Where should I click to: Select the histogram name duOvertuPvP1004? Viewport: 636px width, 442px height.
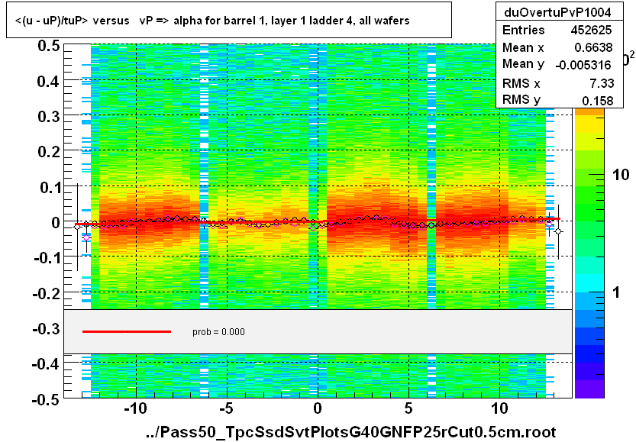[557, 12]
